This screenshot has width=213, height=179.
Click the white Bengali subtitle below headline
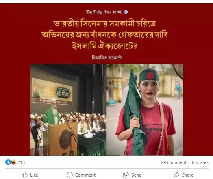click(106, 58)
